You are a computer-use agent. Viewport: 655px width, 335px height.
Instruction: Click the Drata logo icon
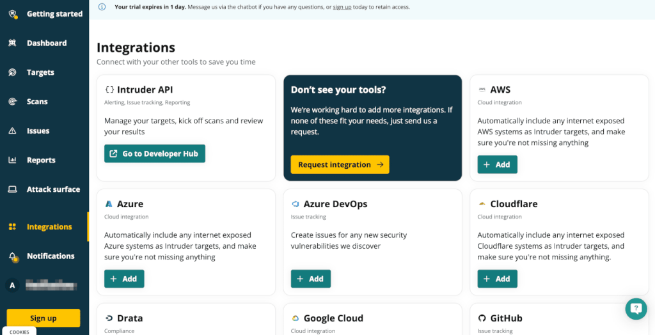(x=109, y=318)
